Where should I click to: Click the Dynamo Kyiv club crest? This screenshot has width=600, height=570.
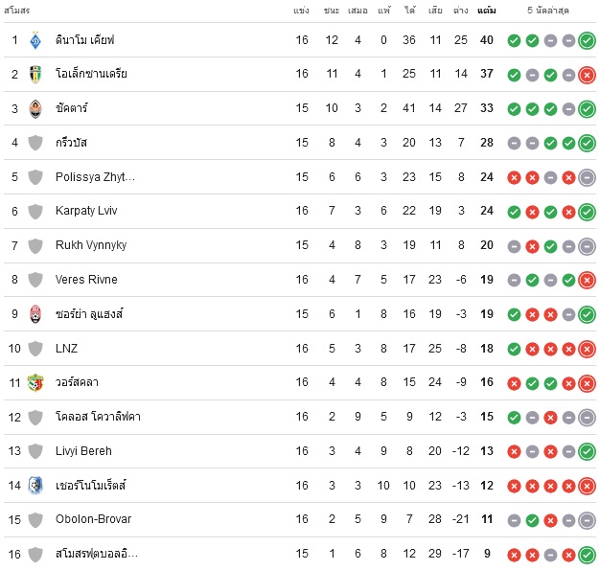point(35,40)
